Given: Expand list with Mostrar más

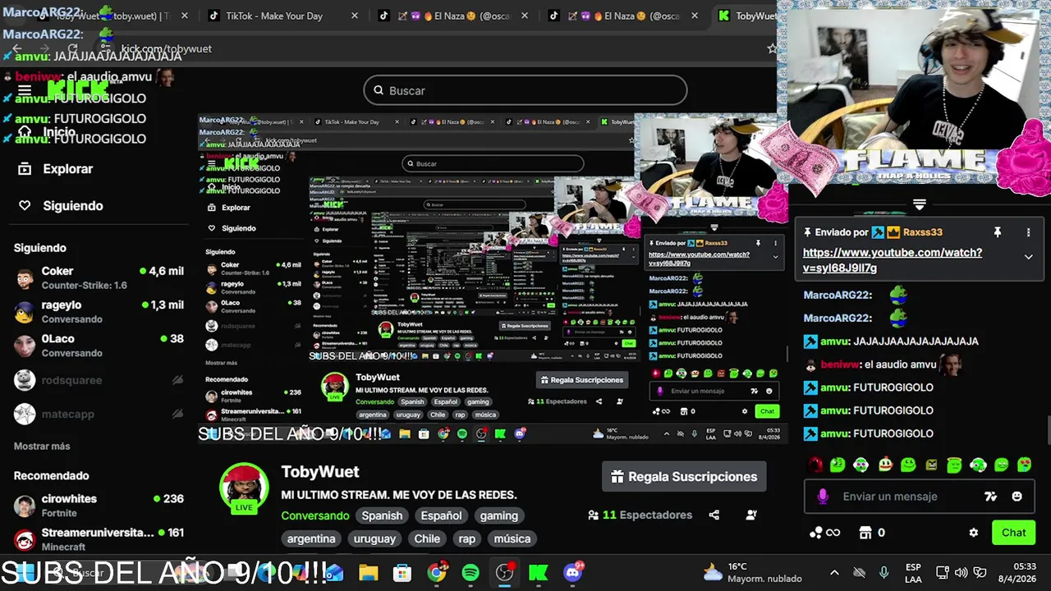Looking at the screenshot, I should tap(42, 446).
